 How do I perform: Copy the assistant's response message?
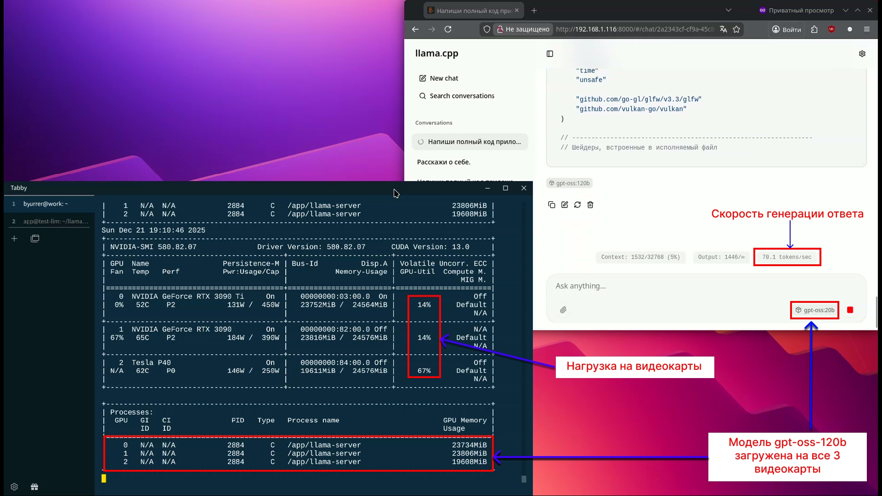552,205
